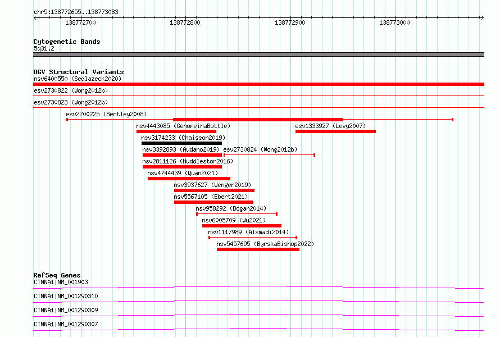Open the esv2730823 (Wong2012b) variant label
Viewport: 500px width, 337px height.
point(71,102)
